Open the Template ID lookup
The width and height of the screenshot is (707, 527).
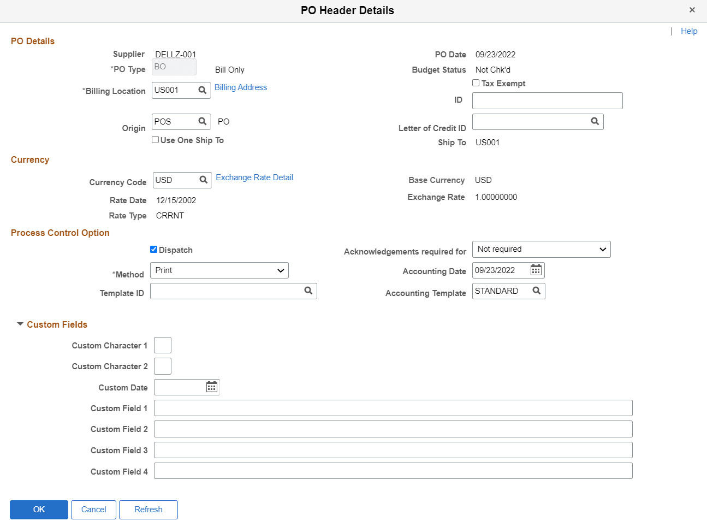309,291
